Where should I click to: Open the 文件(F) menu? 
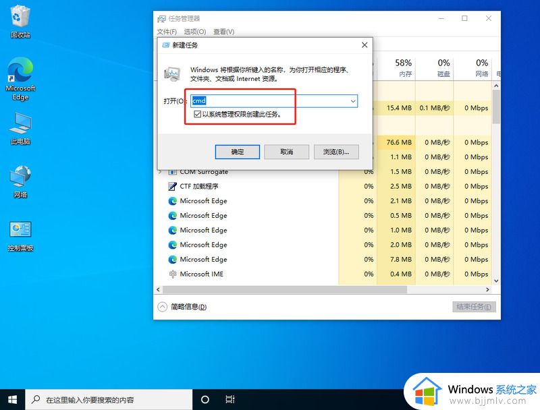coord(167,32)
